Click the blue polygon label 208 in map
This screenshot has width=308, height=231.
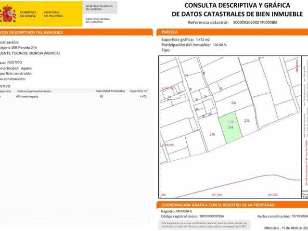click(x=230, y=122)
